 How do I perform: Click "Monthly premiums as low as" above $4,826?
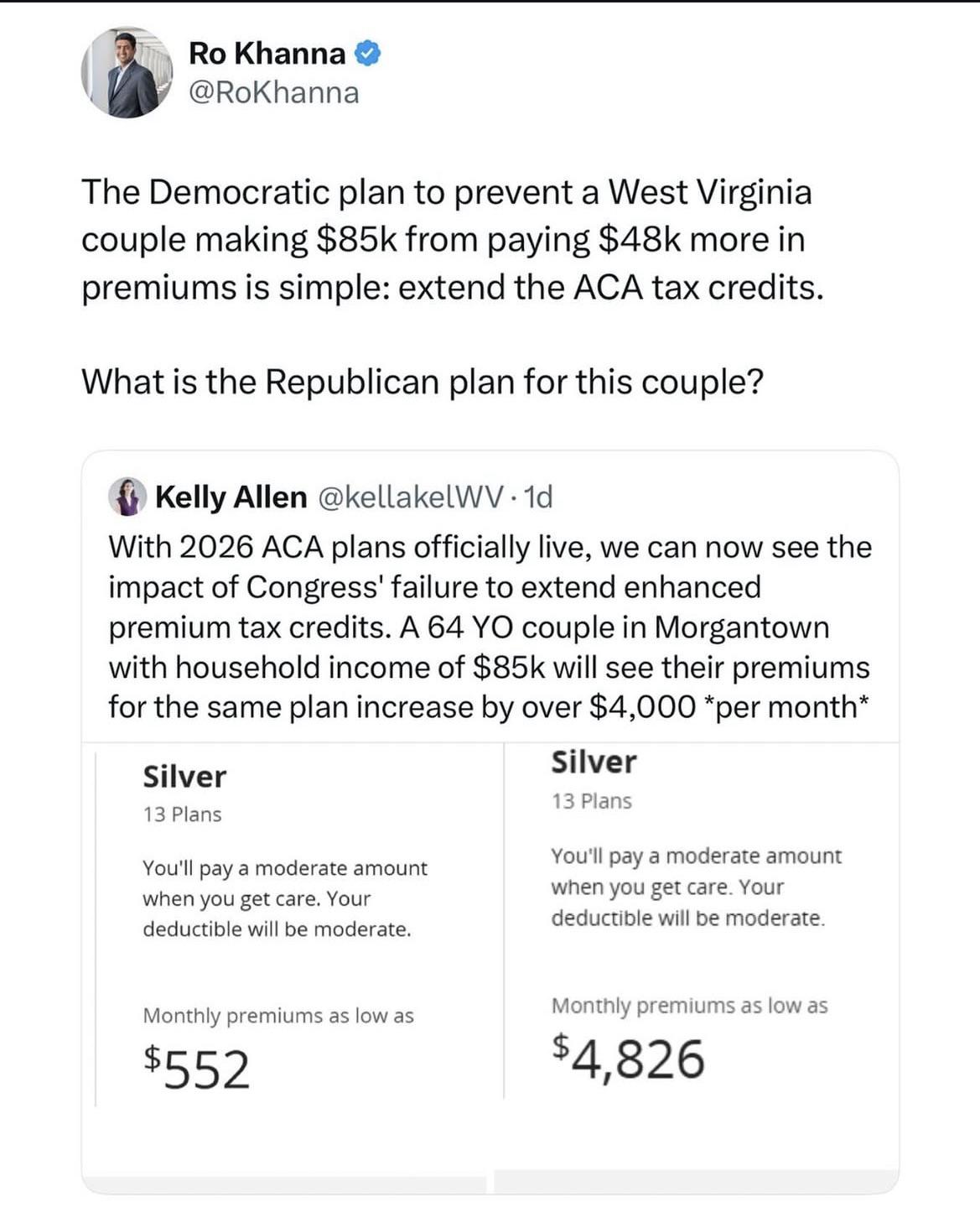(x=689, y=1006)
